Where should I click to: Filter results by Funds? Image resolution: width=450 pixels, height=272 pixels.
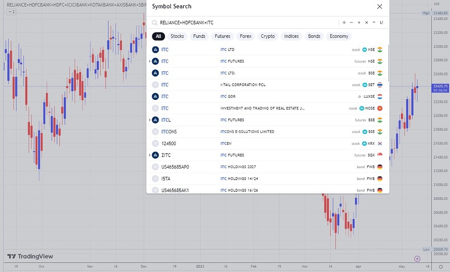[199, 36]
